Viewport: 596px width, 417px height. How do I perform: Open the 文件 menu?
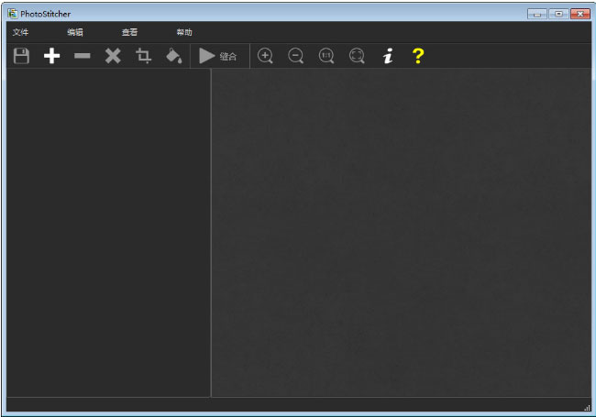click(20, 32)
